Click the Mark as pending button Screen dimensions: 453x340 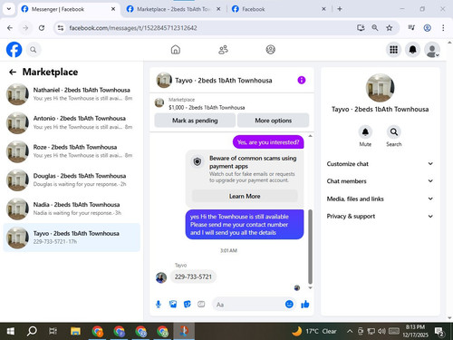tap(195, 121)
